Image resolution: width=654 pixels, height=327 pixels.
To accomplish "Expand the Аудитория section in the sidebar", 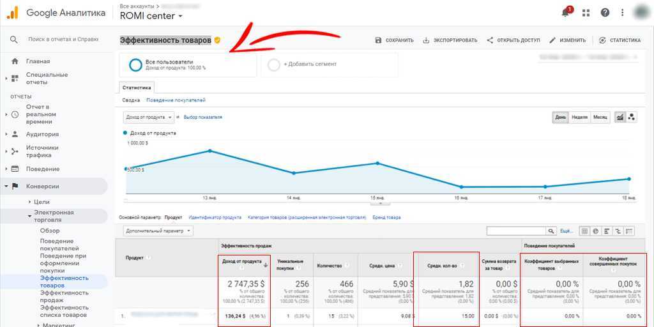I will pyautogui.click(x=42, y=134).
